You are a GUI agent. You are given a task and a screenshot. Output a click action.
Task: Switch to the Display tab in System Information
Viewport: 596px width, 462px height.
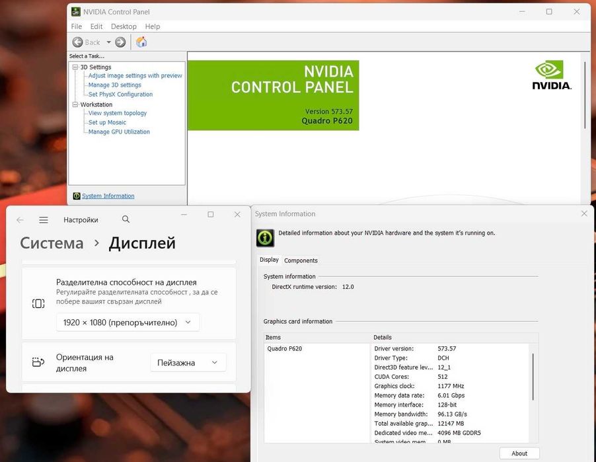(x=269, y=260)
